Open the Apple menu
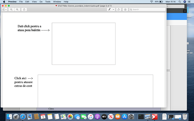Screen dimensions: 194x121 tap(4, 2)
